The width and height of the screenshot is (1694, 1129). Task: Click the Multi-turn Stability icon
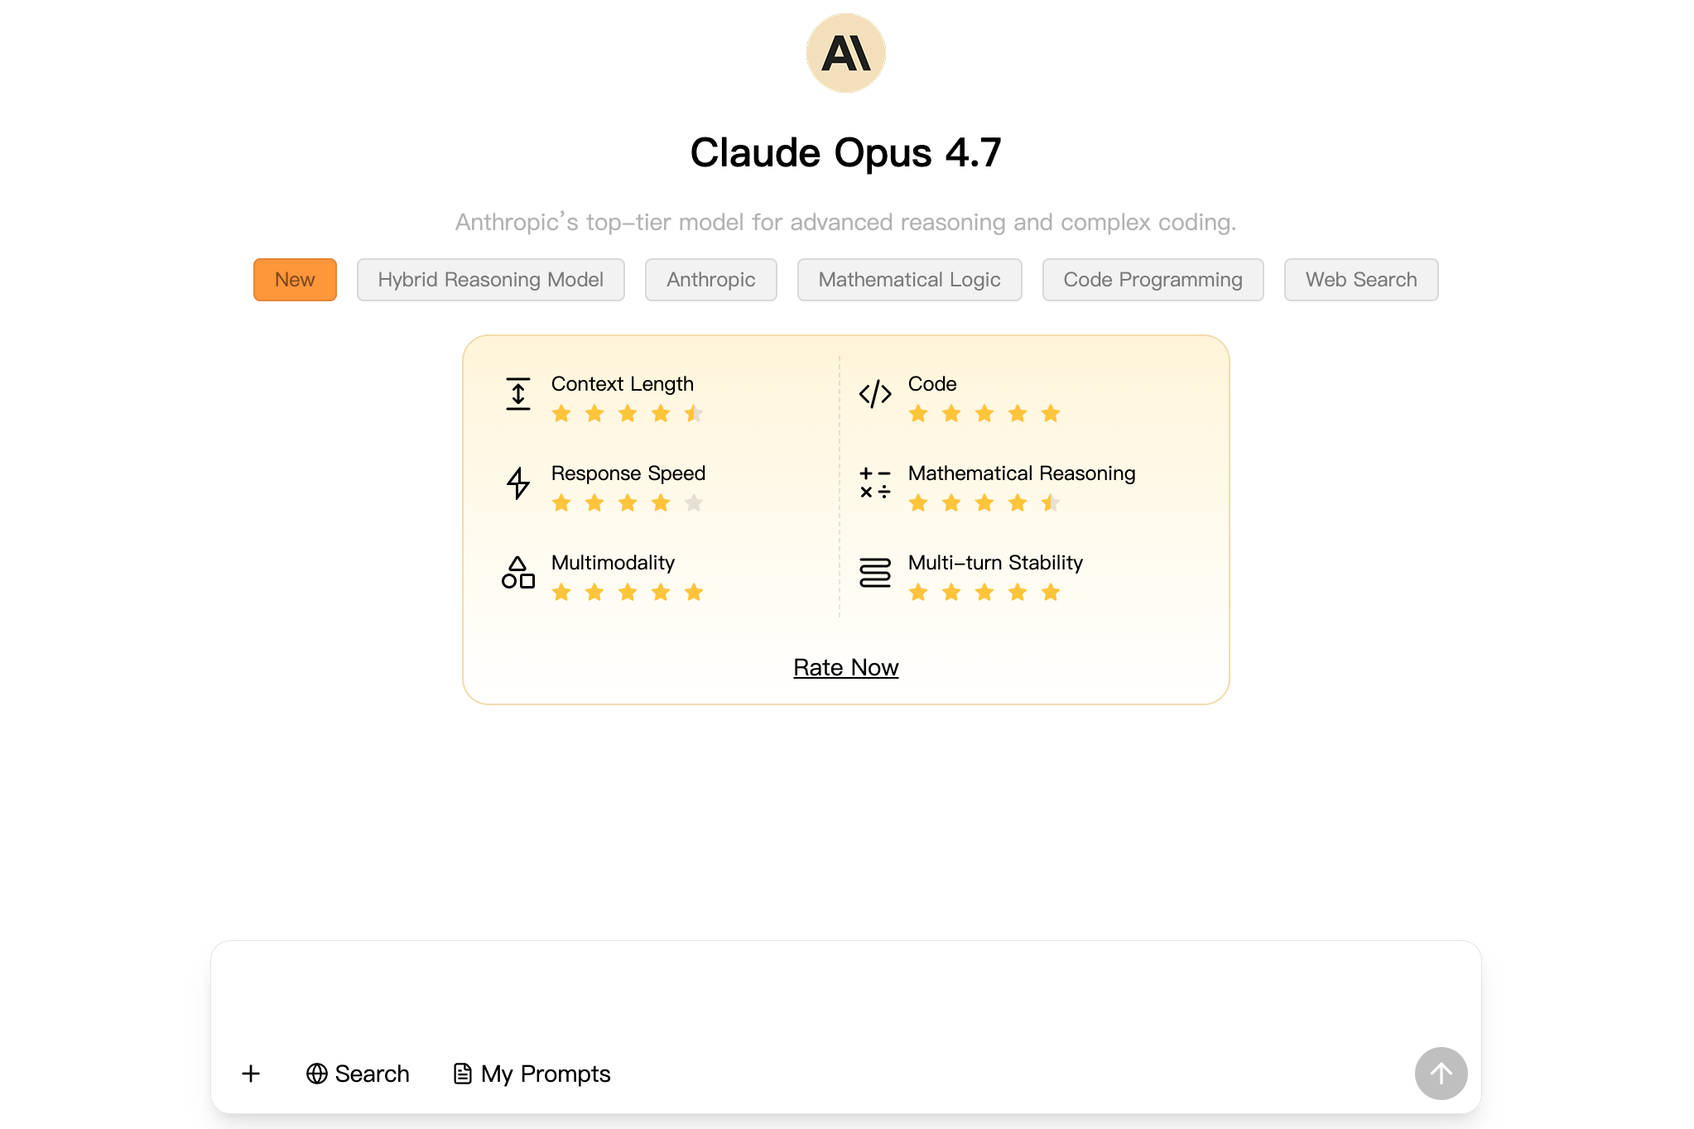[x=875, y=573]
